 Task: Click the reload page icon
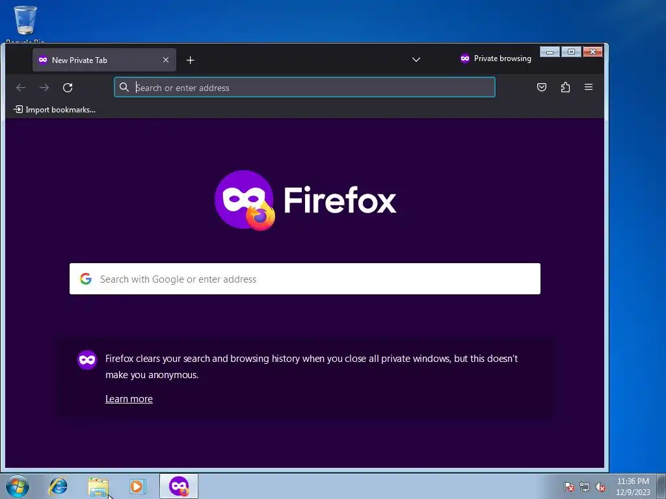point(68,88)
